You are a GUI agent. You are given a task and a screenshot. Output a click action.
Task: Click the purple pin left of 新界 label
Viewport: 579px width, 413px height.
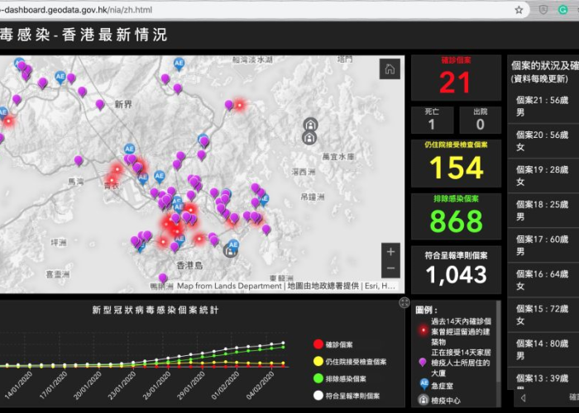pyautogui.click(x=100, y=105)
